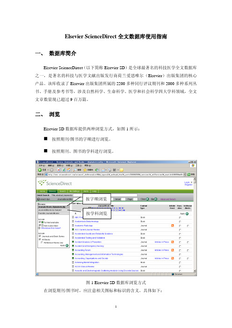Open the 编辑 (Edit) menu

coord(50,165)
